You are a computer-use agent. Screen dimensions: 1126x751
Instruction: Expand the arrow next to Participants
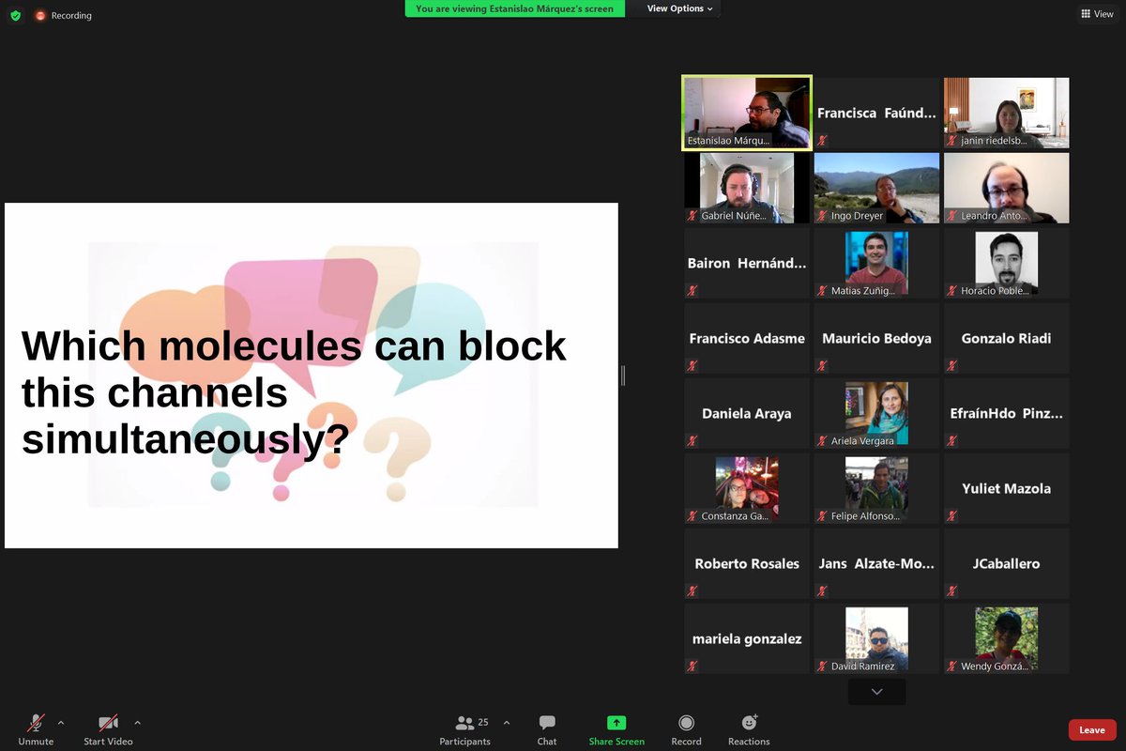point(507,723)
